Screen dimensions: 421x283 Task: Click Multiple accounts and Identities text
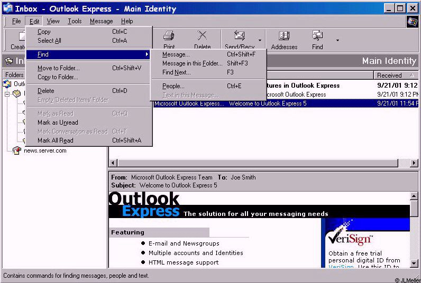click(196, 253)
